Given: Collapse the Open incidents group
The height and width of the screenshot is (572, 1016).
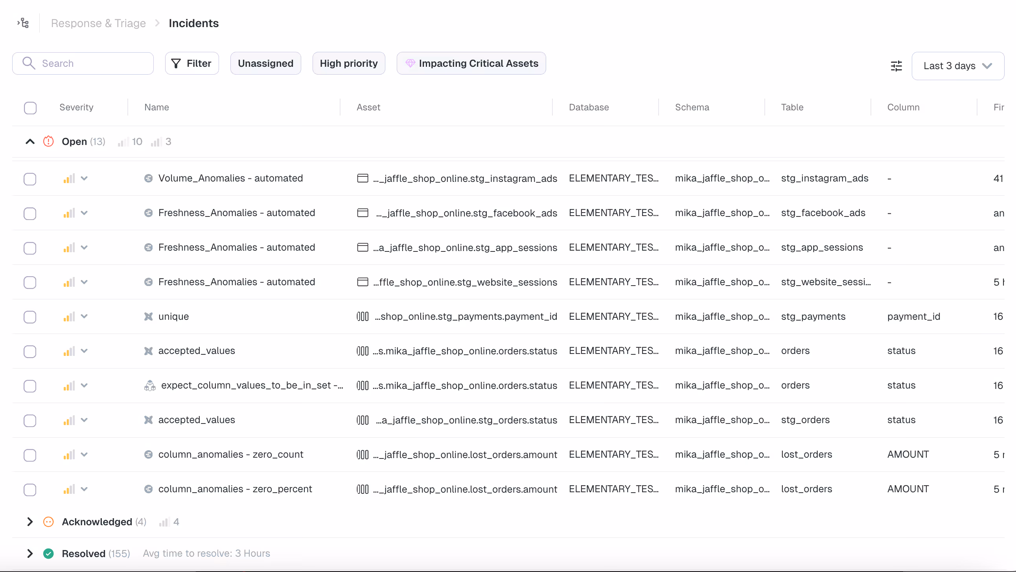Looking at the screenshot, I should tap(30, 141).
